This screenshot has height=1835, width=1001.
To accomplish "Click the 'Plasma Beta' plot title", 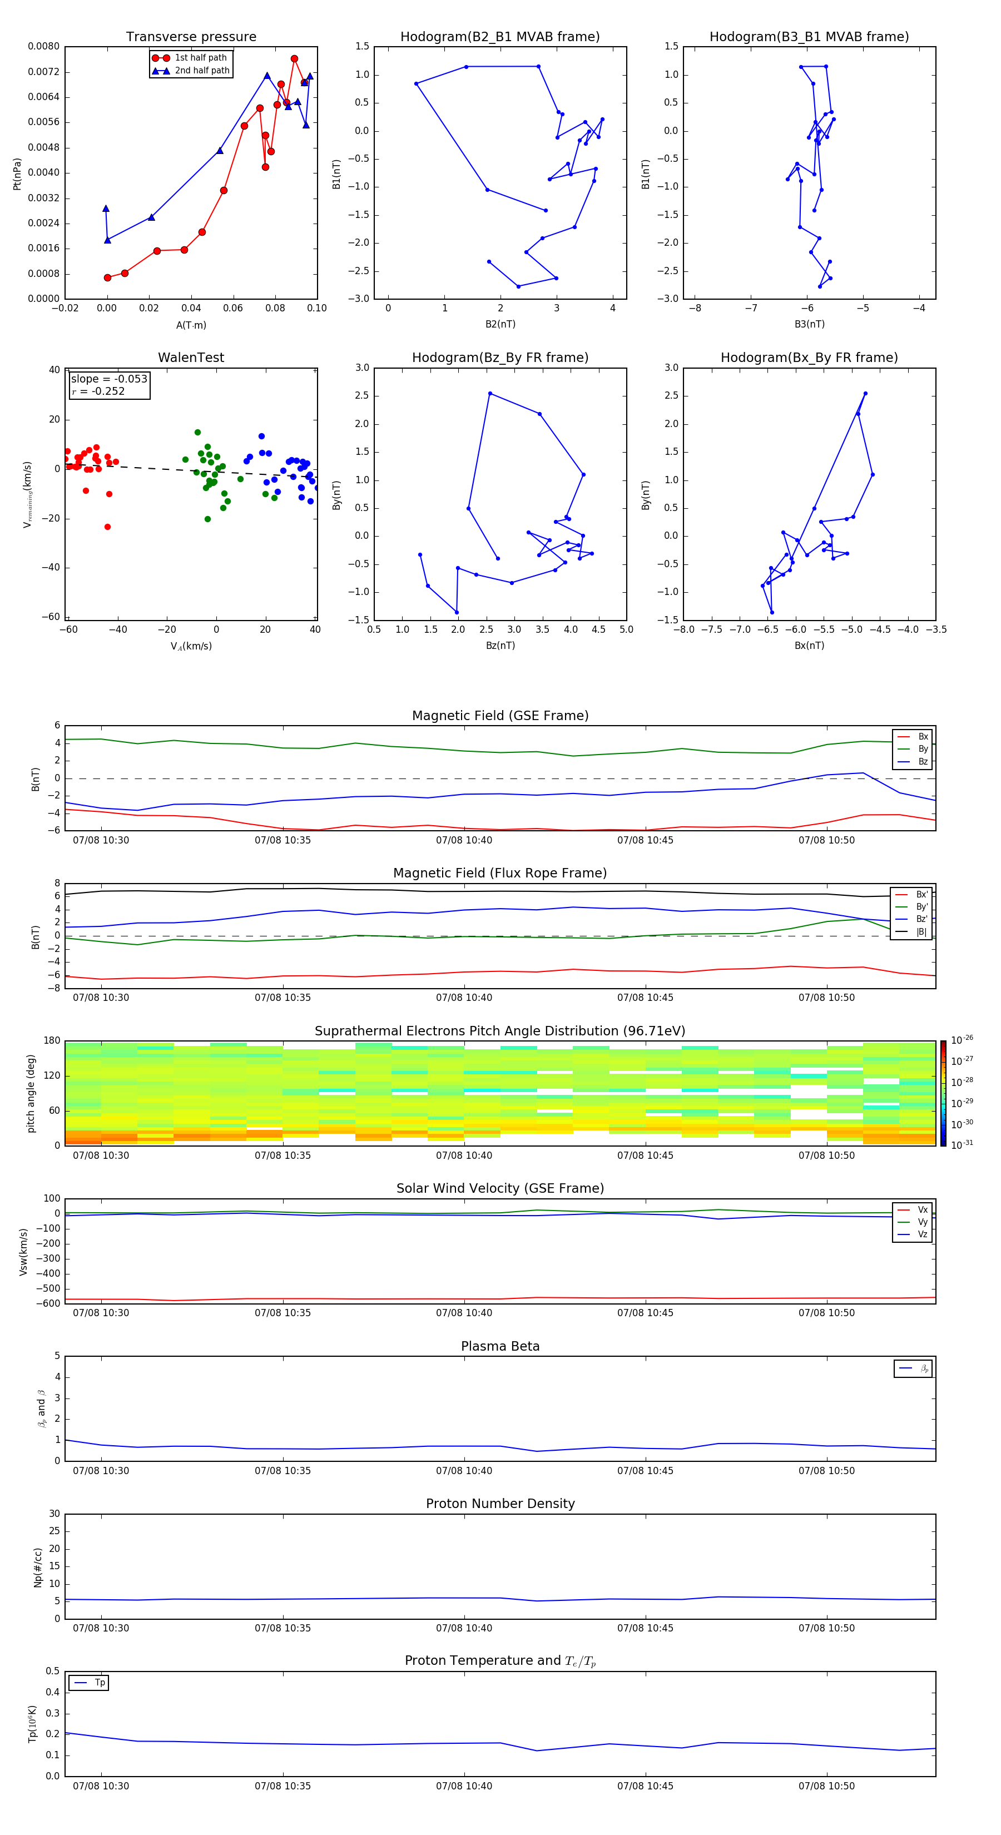I will (x=500, y=1346).
